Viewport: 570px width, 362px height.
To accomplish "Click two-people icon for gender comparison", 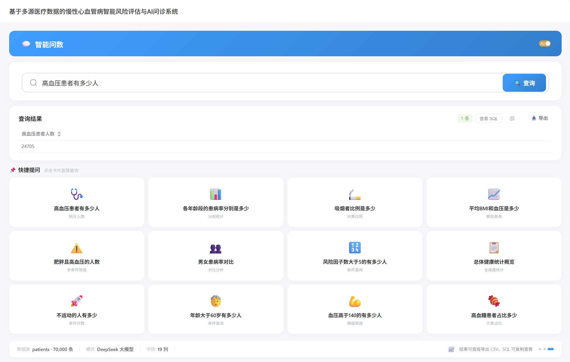I will point(216,249).
